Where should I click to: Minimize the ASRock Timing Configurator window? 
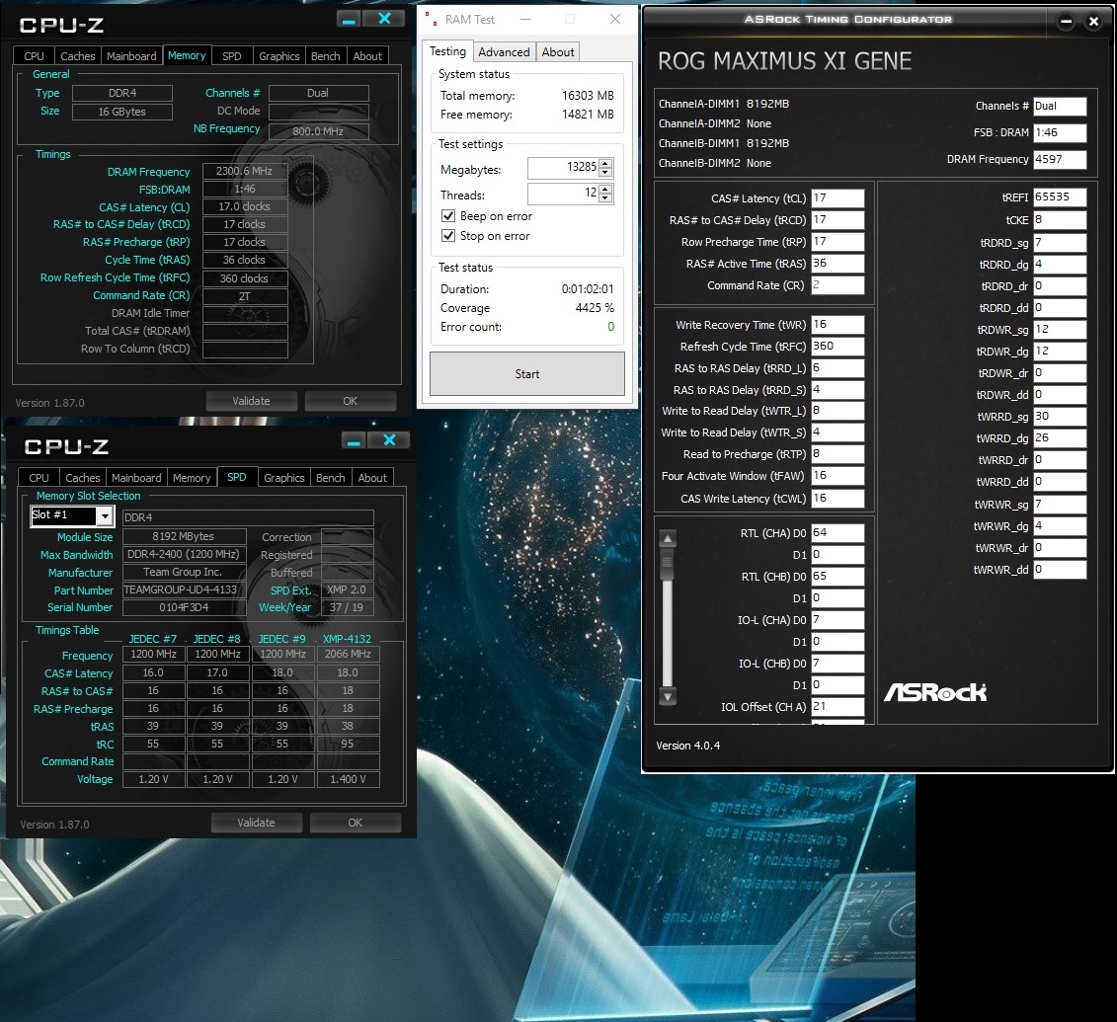1066,22
